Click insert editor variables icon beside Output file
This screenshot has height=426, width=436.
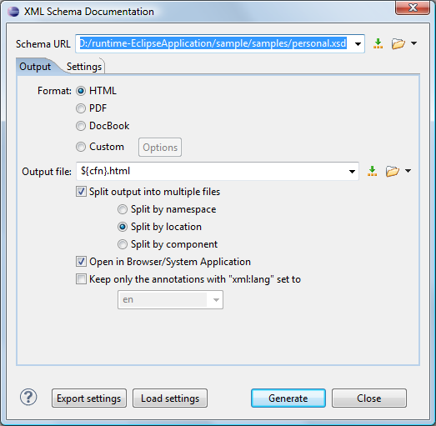pos(372,171)
